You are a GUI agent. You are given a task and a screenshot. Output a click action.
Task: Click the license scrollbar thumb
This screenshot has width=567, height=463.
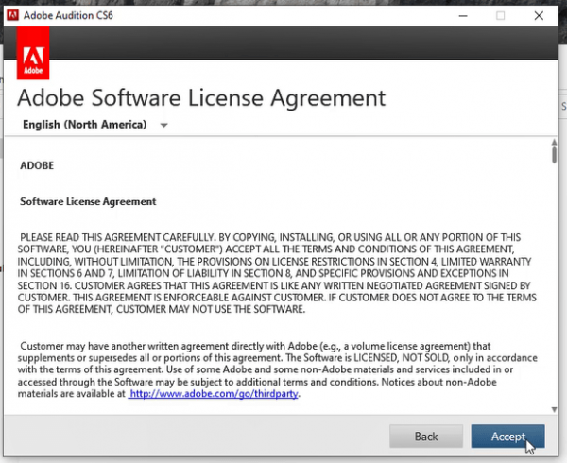(553, 156)
